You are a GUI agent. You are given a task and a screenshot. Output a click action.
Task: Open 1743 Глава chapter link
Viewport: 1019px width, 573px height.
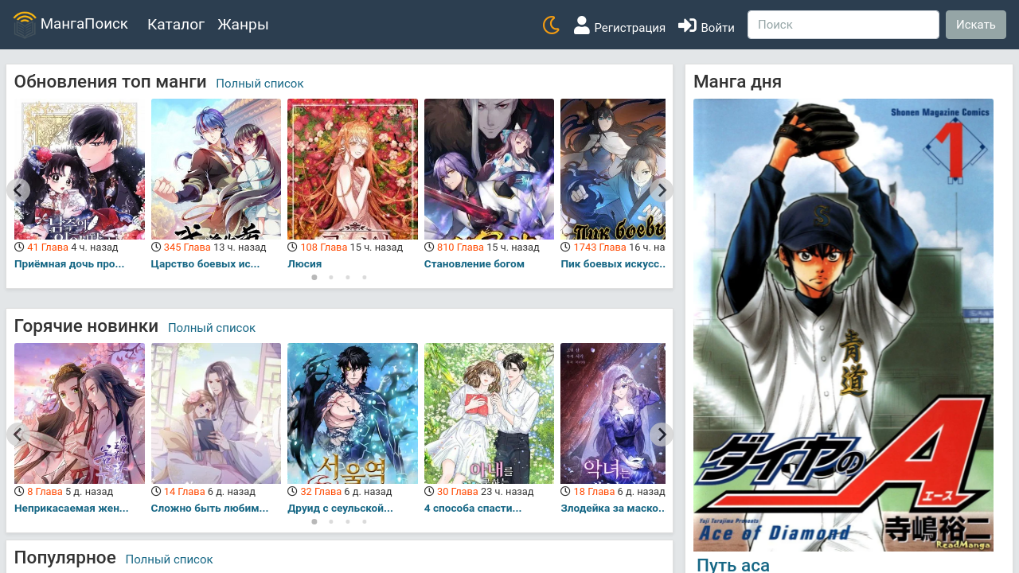(x=599, y=248)
